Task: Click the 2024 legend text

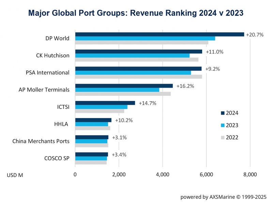Action: (232, 113)
